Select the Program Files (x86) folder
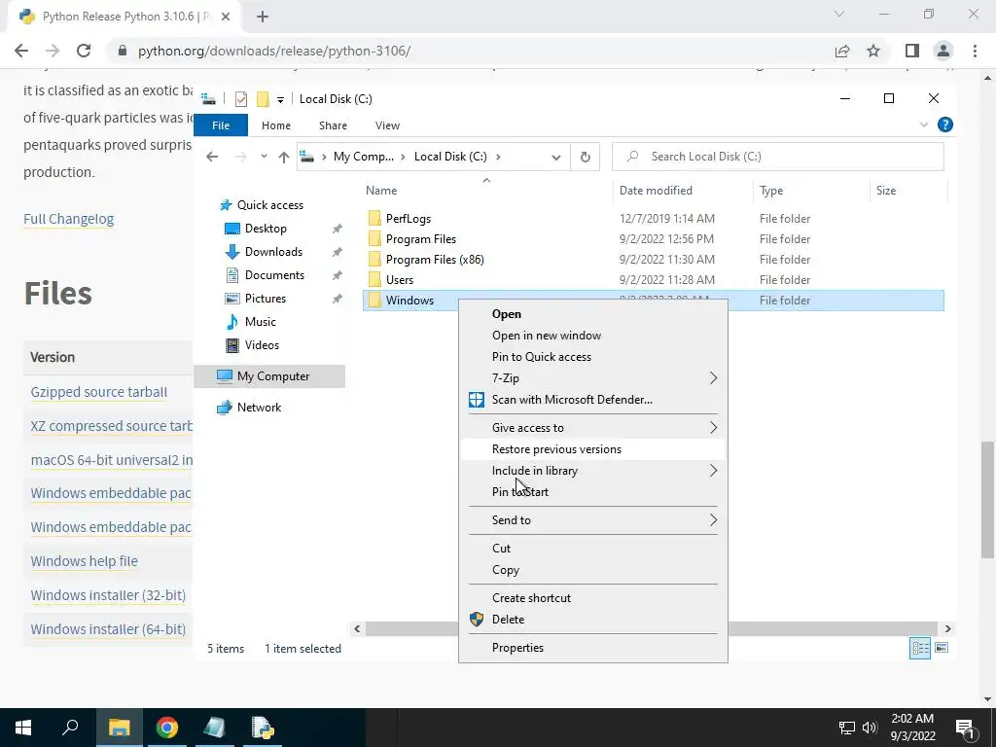The height and width of the screenshot is (747, 996). pos(435,259)
